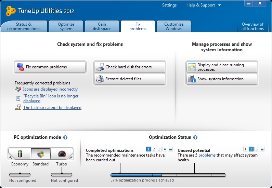Switch to Customize Windows tab
The image size is (272, 188).
click(174, 26)
